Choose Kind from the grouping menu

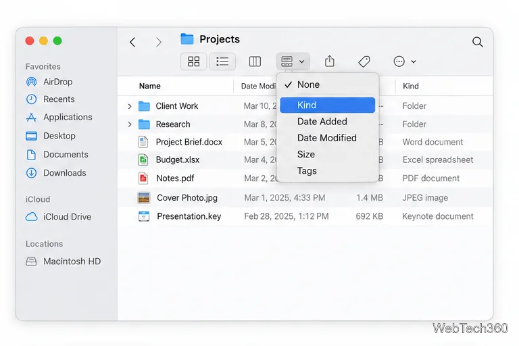point(327,105)
